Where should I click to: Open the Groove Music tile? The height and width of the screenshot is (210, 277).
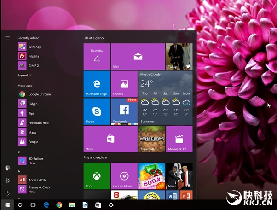[124, 176]
